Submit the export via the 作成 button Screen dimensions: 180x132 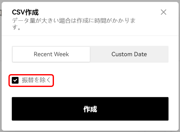tap(90, 109)
